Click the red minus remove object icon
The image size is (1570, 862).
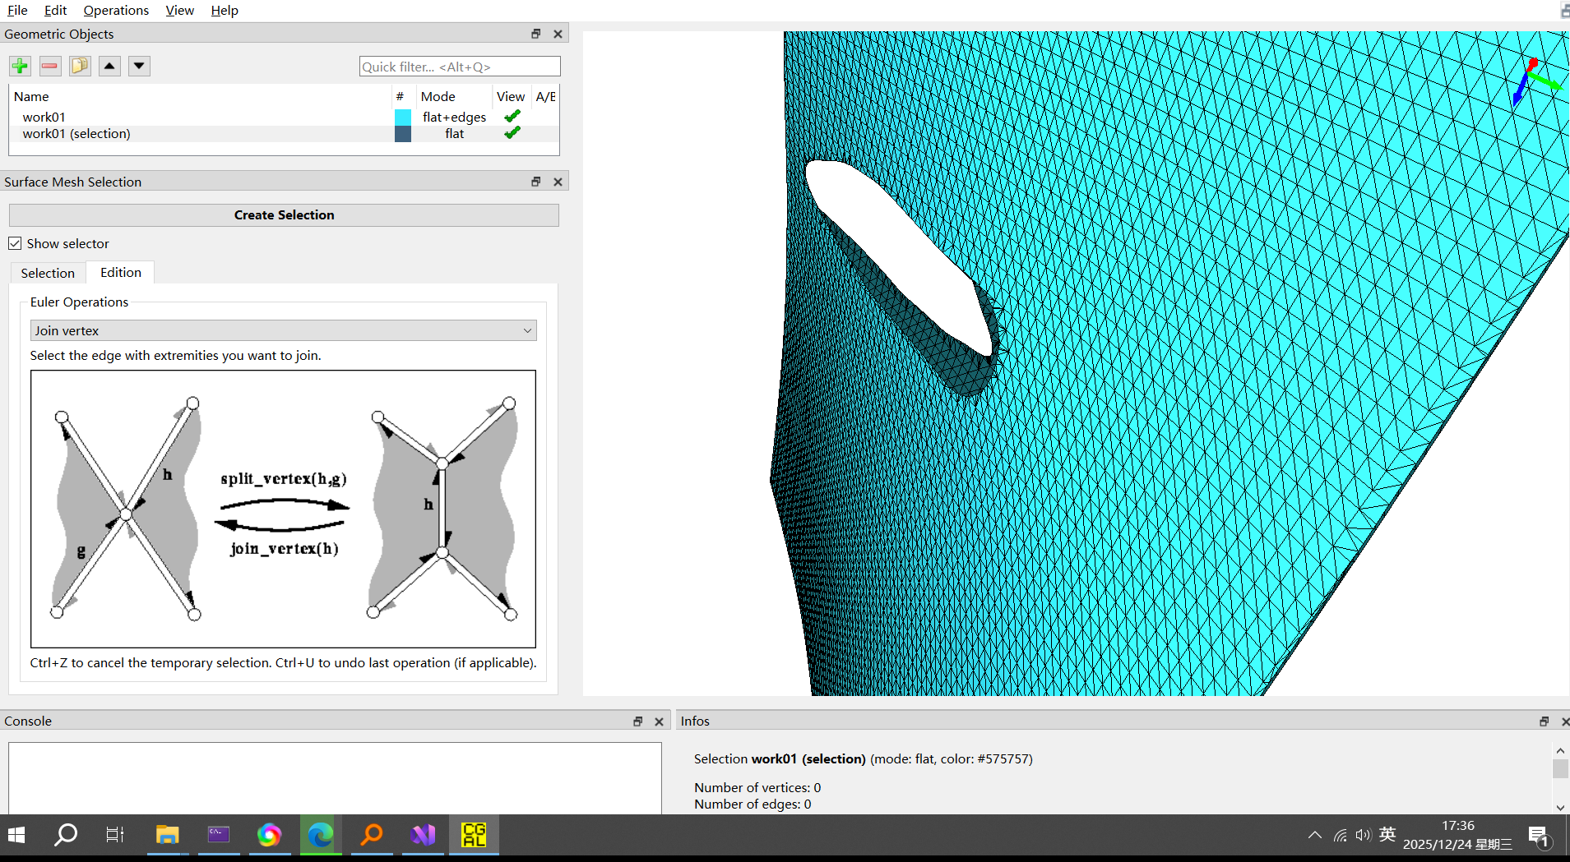(x=50, y=66)
